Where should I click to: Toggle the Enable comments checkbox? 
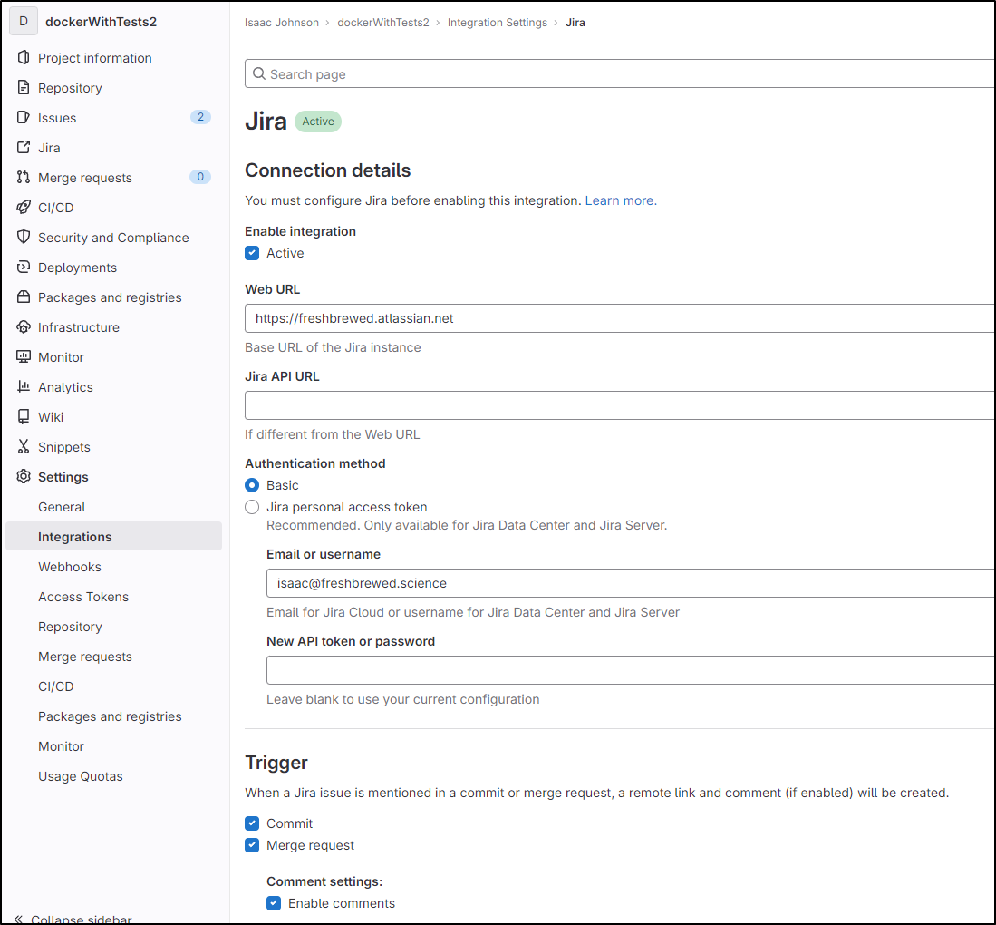click(x=274, y=902)
